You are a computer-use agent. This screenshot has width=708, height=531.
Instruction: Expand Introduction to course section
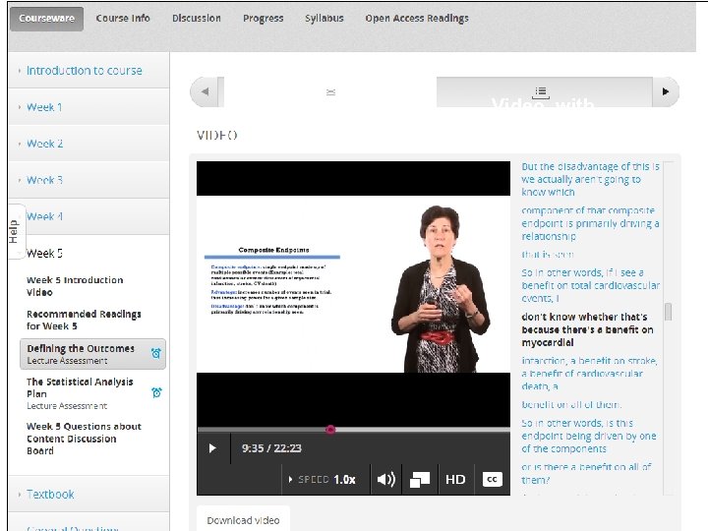pos(88,71)
